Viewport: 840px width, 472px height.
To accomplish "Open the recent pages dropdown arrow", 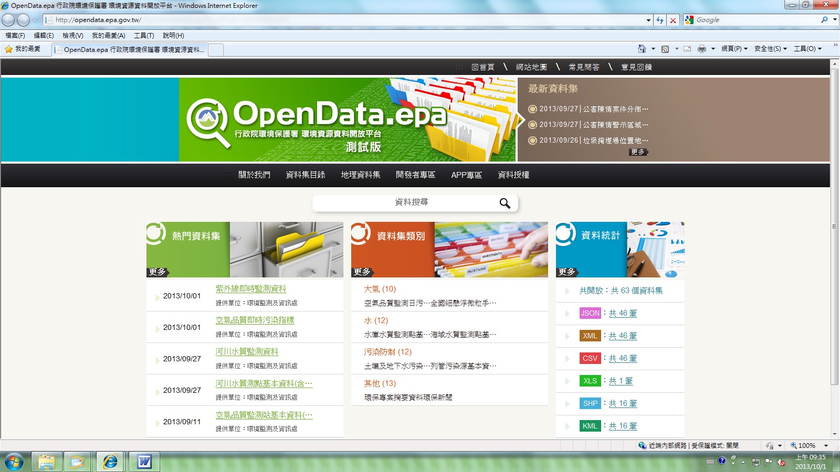I will click(x=35, y=20).
